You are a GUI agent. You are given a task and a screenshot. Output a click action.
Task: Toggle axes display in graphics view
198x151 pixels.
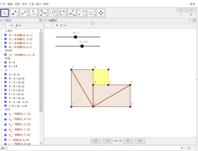point(47,25)
